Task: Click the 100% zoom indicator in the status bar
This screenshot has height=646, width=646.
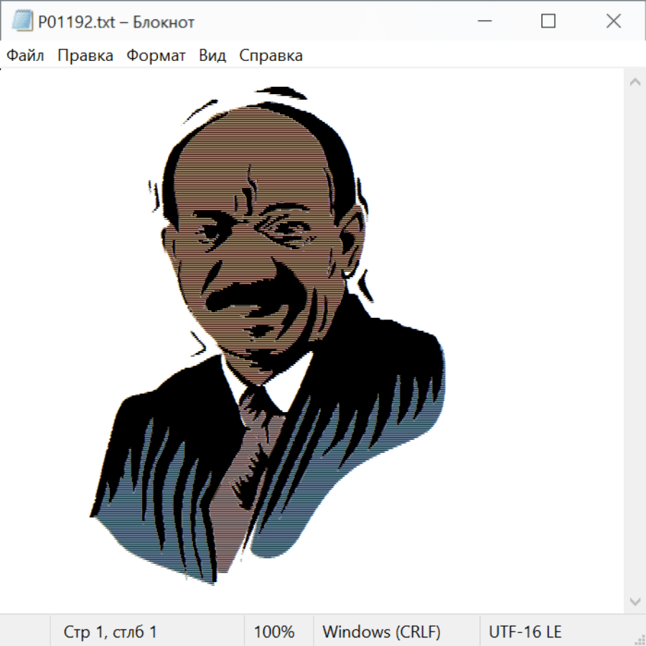Action: pyautogui.click(x=274, y=632)
